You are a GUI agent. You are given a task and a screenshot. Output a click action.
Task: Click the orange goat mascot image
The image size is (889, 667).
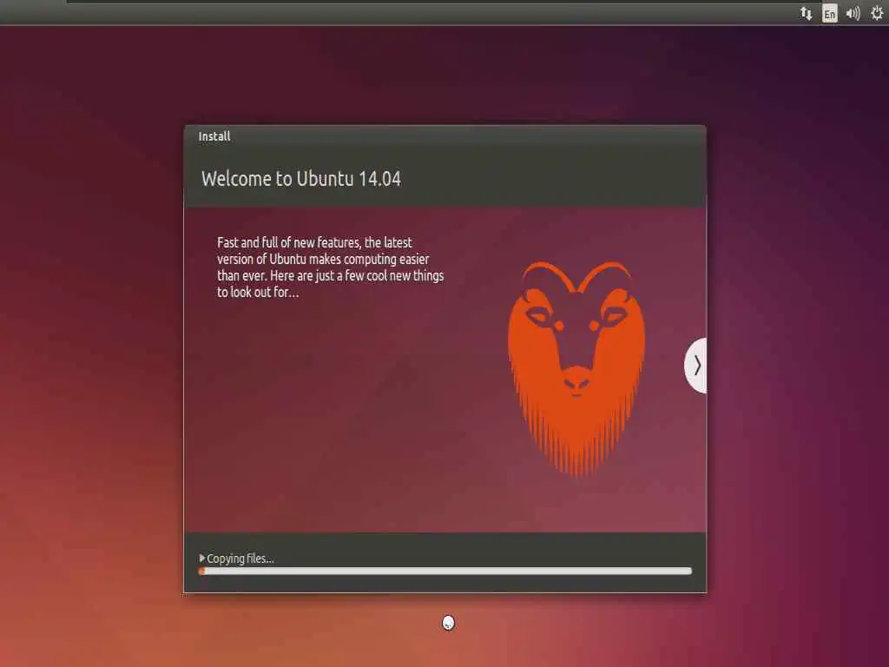pyautogui.click(x=576, y=367)
